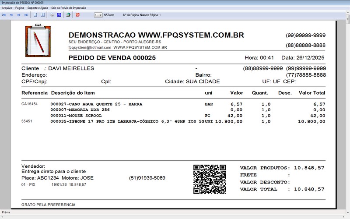Click the 'Descrição do Item' column header
This screenshot has height=219, width=350.
point(73,93)
